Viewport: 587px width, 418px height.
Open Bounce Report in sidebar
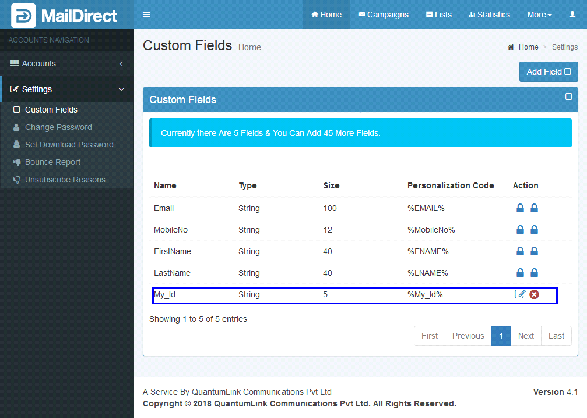[52, 162]
